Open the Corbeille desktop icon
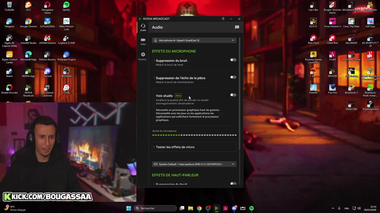Screen dimensions: 380x213 [9, 7]
